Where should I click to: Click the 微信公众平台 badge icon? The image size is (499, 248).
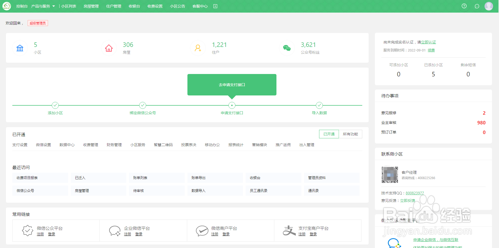pos(28,231)
